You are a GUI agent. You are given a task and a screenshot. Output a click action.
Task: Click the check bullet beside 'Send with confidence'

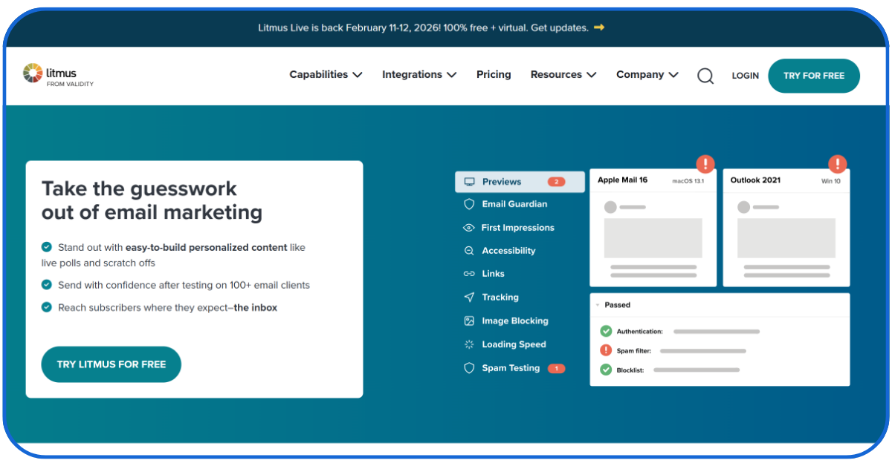click(x=47, y=285)
